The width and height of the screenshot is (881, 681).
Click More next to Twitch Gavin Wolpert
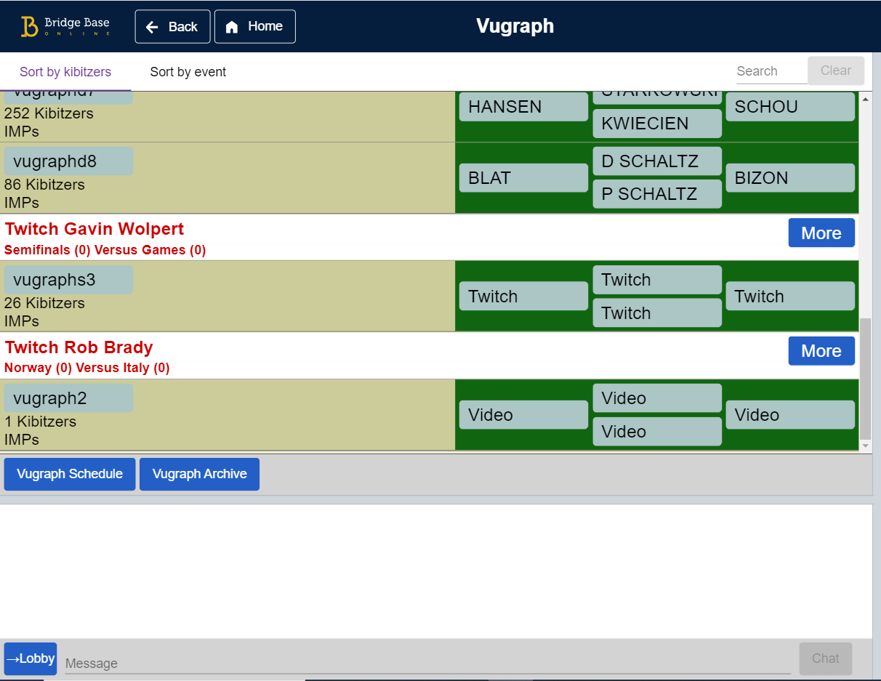click(821, 233)
